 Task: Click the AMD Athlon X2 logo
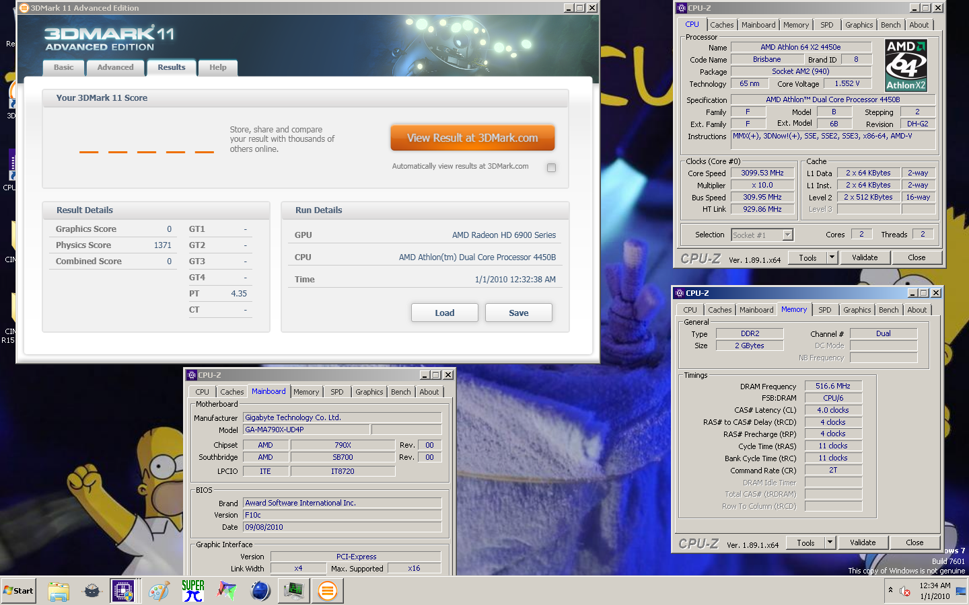[x=906, y=65]
